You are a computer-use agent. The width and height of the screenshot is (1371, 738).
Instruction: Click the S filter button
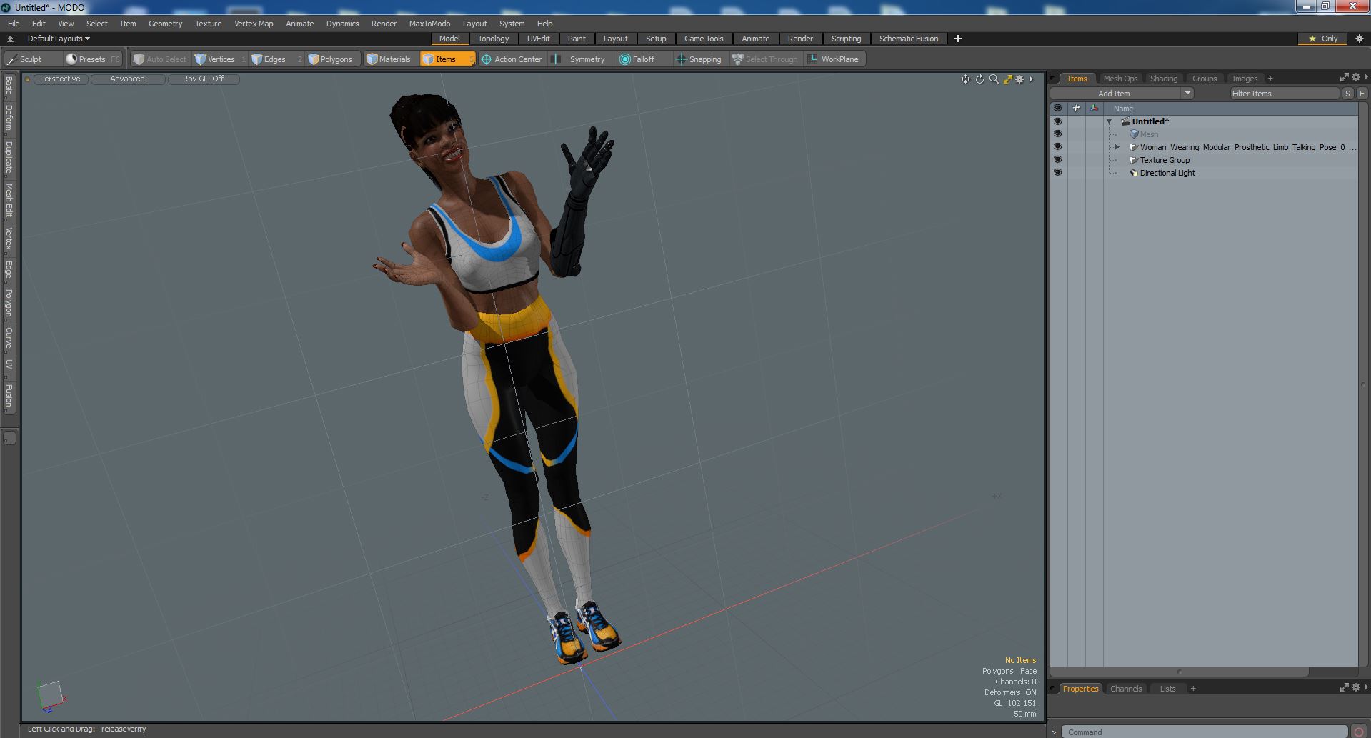point(1347,94)
